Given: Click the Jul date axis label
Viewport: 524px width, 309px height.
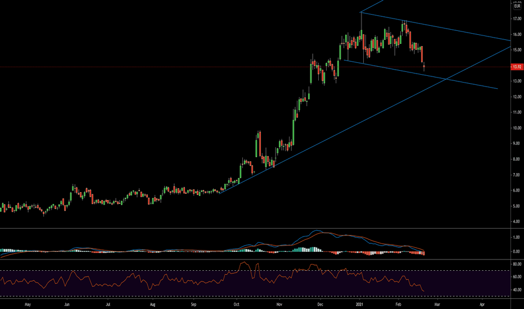Looking at the screenshot, I should tap(108, 305).
